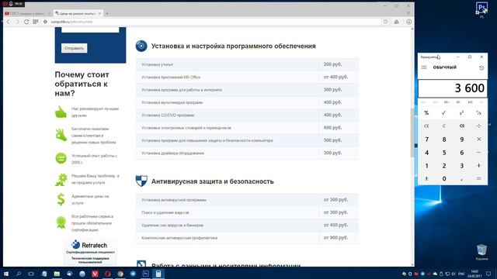Click the plus-minus sign key in Calculator

pos(426,178)
